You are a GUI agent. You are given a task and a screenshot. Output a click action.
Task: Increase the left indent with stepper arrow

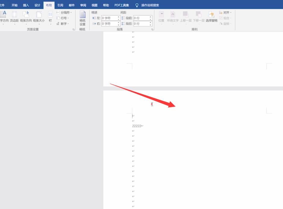point(119,17)
